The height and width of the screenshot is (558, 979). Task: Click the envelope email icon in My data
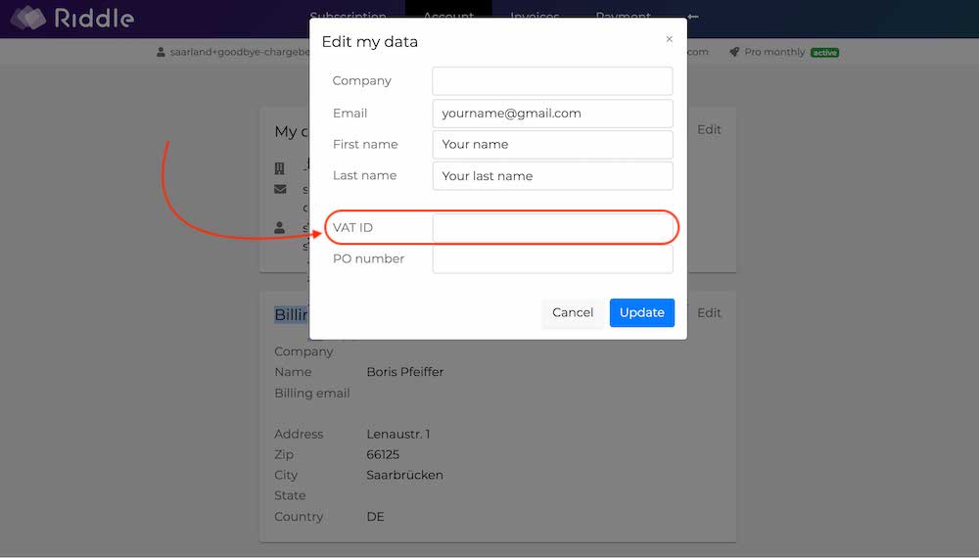pos(280,189)
